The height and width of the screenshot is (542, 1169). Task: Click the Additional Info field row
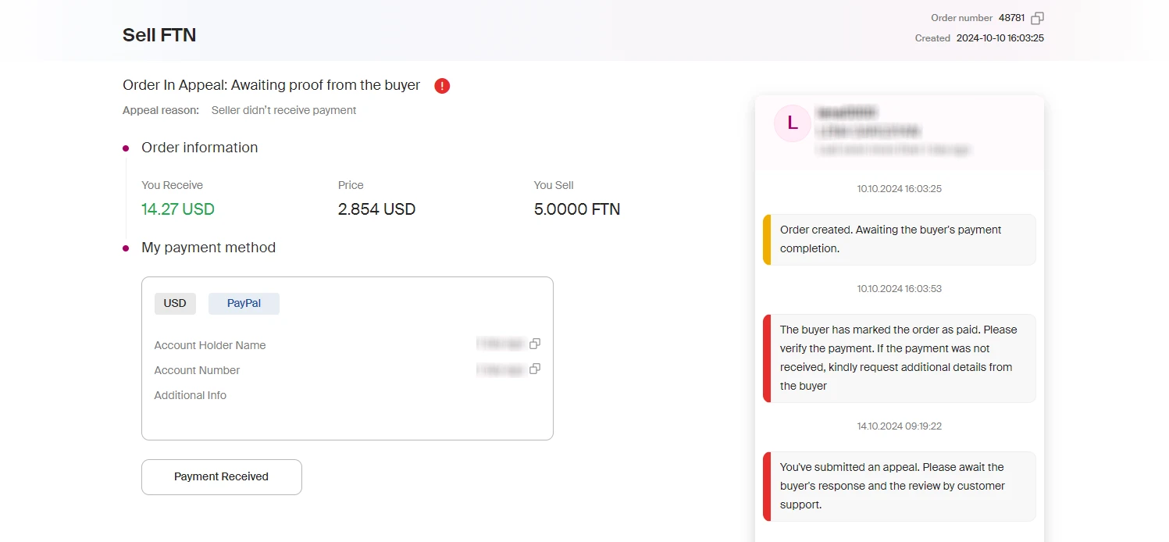[191, 395]
